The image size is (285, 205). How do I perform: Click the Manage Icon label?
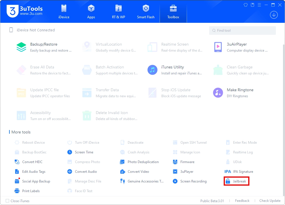click(190, 152)
